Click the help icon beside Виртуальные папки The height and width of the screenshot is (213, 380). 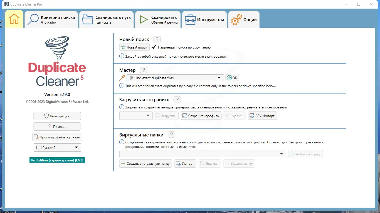pos(171,134)
